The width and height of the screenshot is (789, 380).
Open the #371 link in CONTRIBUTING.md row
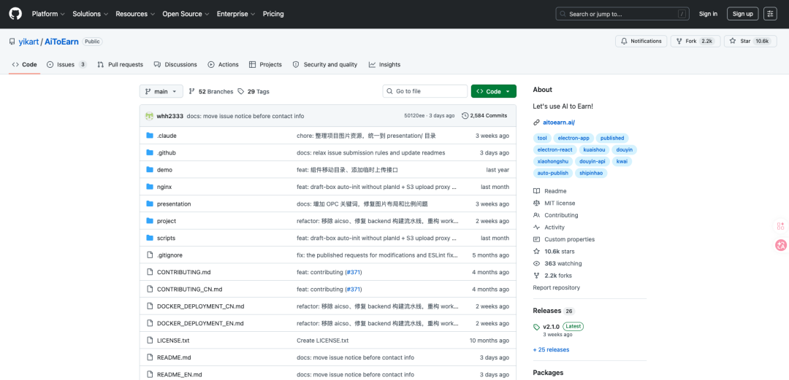tap(354, 273)
